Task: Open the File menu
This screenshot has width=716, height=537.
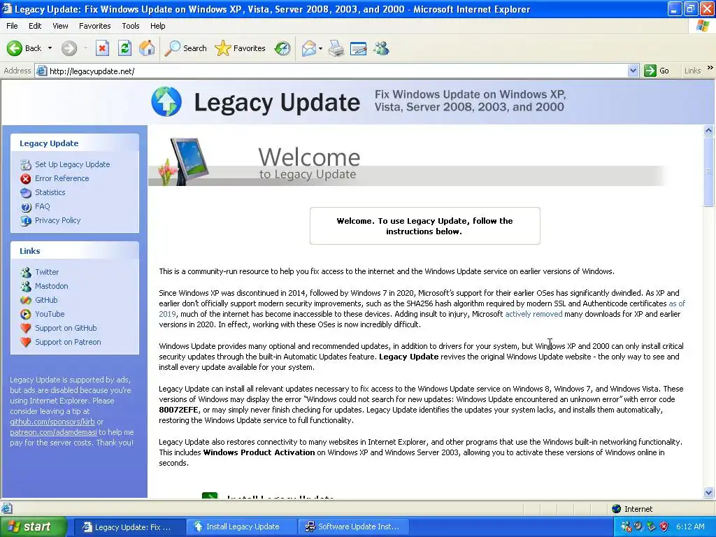Action: pos(12,26)
